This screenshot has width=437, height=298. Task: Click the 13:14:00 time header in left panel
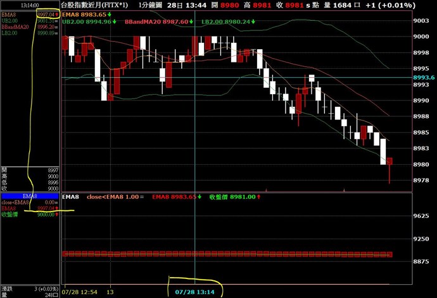(30, 5)
